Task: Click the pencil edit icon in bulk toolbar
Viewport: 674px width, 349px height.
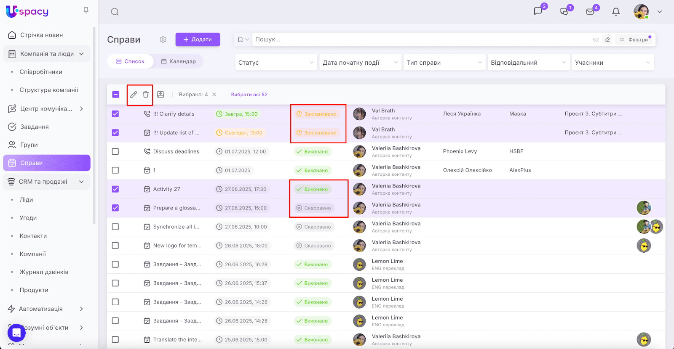Action: pos(134,95)
